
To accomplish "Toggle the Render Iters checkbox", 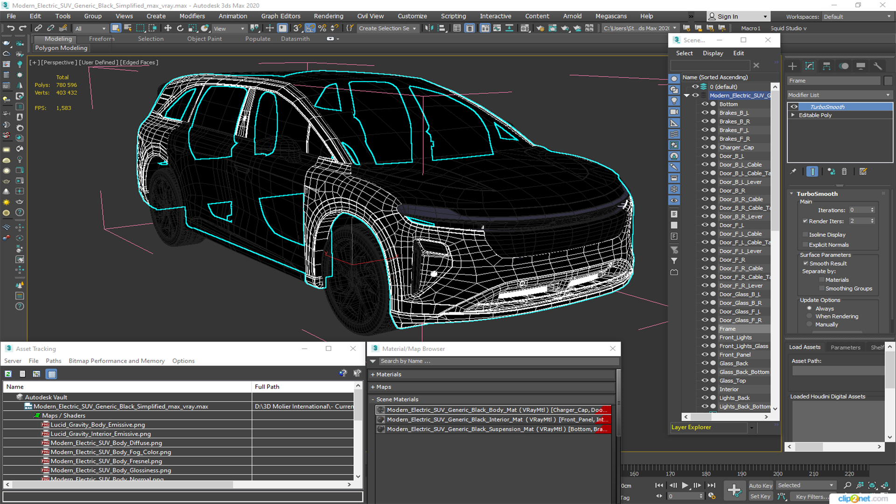I will [x=805, y=221].
